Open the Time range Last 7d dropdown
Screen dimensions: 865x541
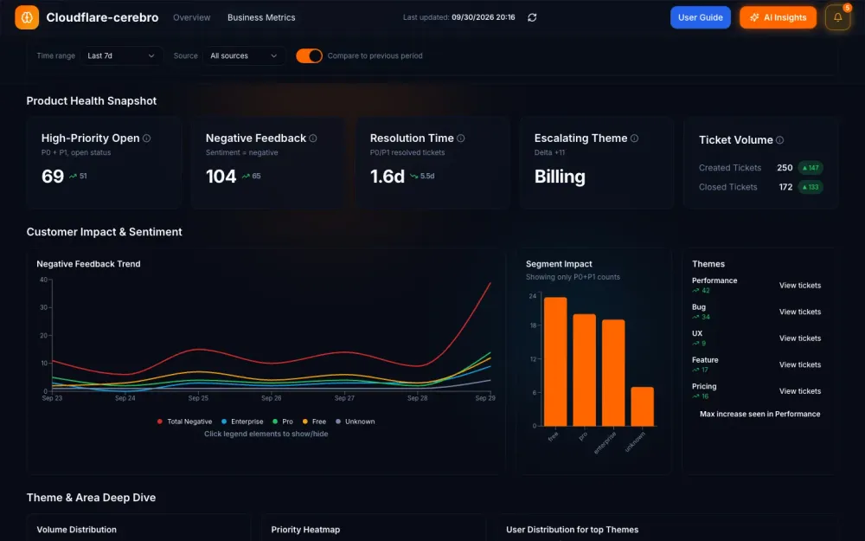click(121, 55)
